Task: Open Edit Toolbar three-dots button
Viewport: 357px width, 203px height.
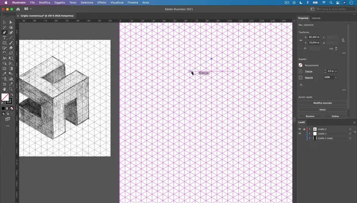Action: point(8,126)
